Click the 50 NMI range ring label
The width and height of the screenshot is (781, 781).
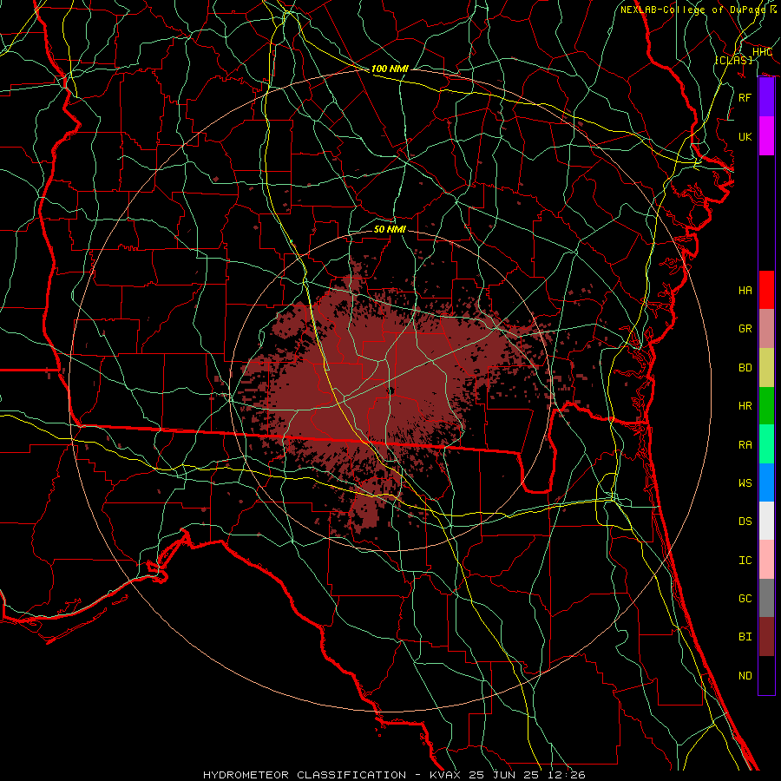tap(390, 229)
